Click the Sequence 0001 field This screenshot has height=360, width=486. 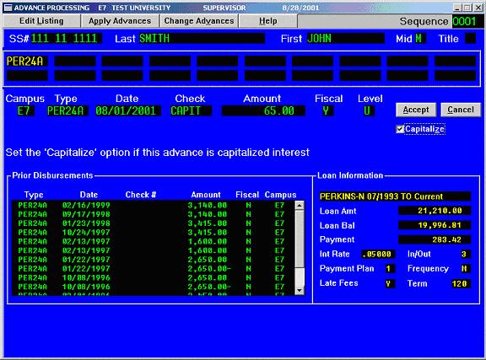click(467, 21)
